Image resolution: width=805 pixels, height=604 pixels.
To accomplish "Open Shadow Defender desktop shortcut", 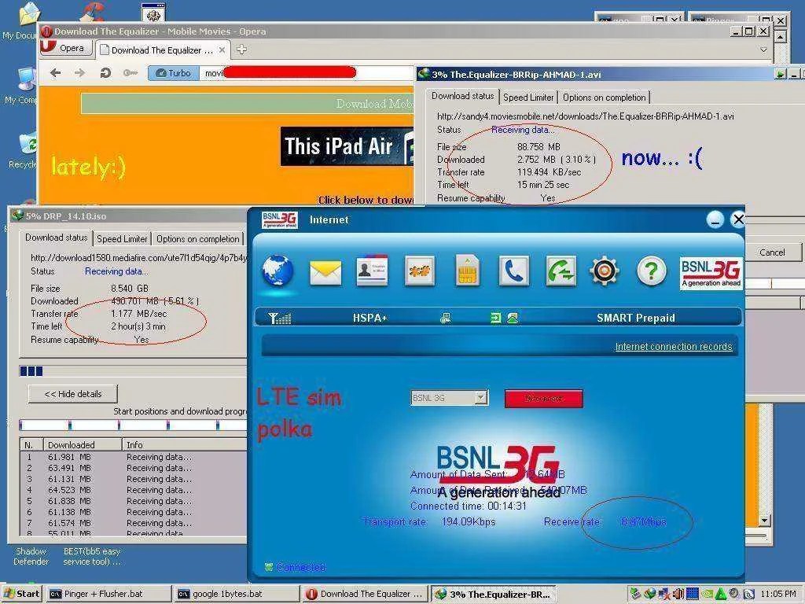I will coord(31,556).
